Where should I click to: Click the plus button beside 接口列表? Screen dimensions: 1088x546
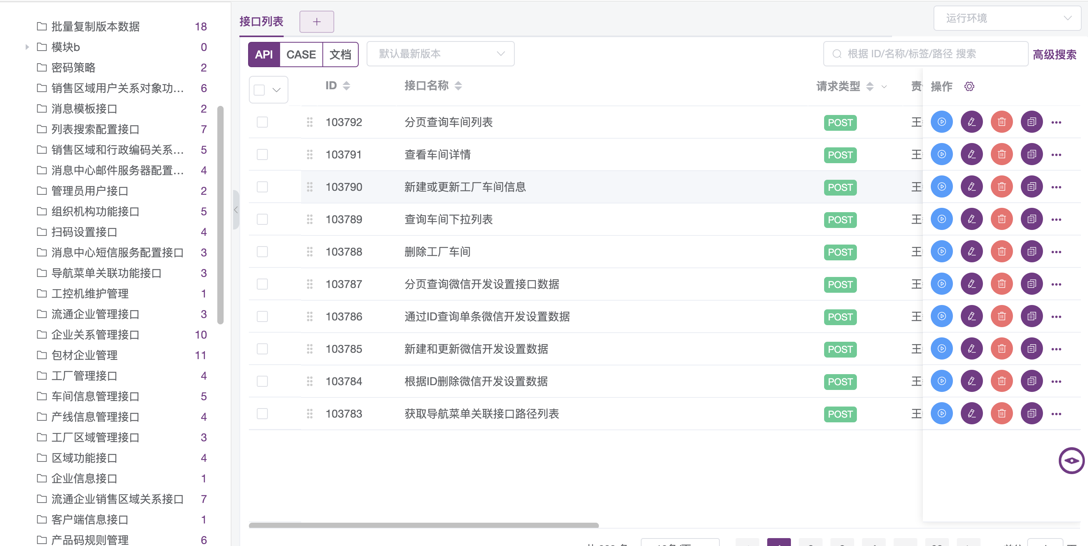[316, 22]
